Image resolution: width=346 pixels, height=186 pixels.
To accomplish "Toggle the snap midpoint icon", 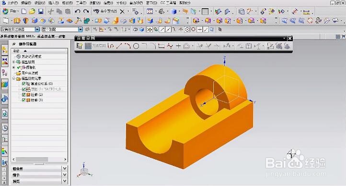I will 168,29.
